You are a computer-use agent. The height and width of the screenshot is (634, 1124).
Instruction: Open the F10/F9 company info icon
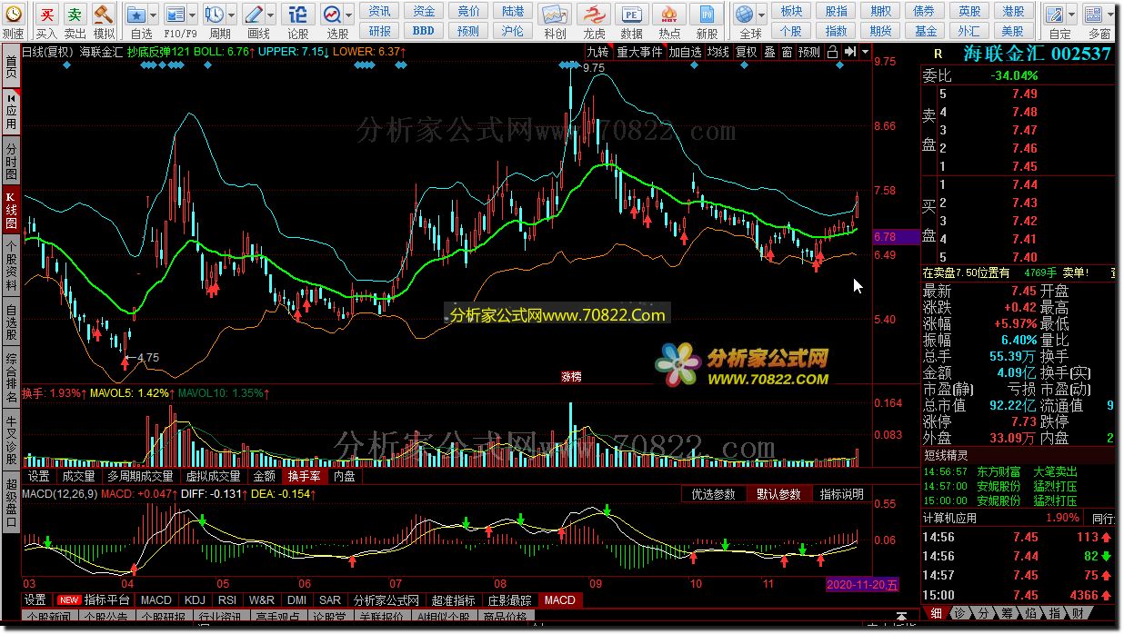tap(176, 15)
